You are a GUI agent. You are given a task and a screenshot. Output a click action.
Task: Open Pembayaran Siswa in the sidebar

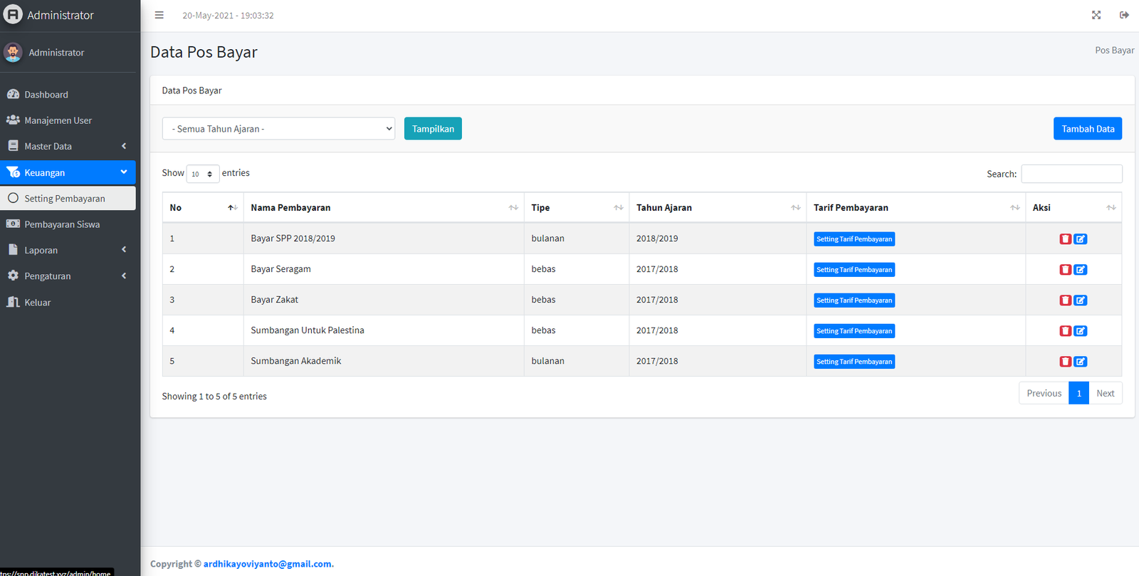point(62,224)
